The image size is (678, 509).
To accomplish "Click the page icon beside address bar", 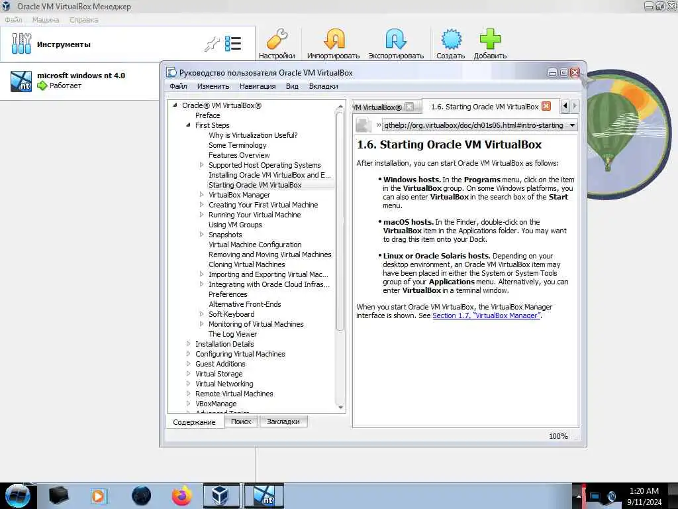I will tap(363, 125).
